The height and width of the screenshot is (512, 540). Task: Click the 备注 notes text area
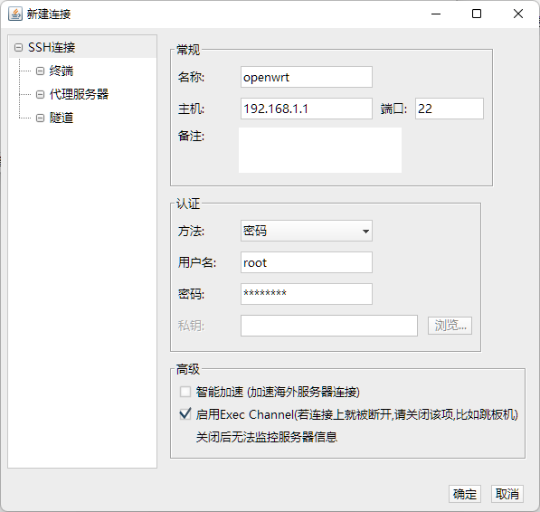(320, 150)
